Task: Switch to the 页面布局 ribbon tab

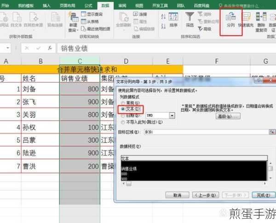Action: tap(68, 6)
